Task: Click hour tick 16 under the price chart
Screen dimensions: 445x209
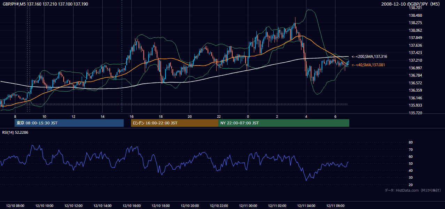Action: tap(132, 116)
